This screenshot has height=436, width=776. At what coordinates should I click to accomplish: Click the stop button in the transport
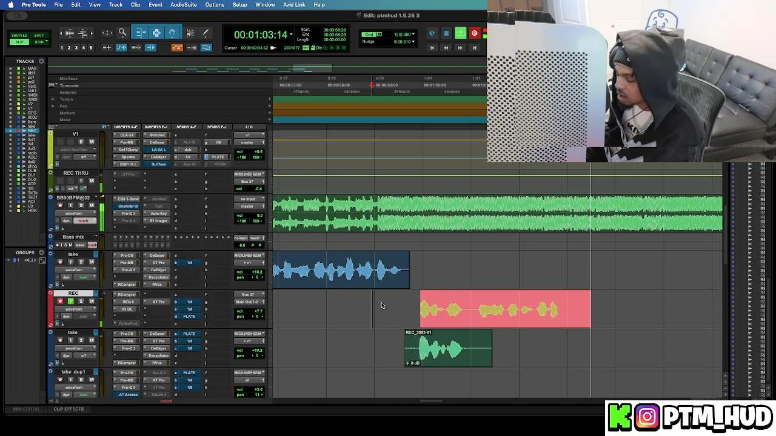[x=446, y=33]
